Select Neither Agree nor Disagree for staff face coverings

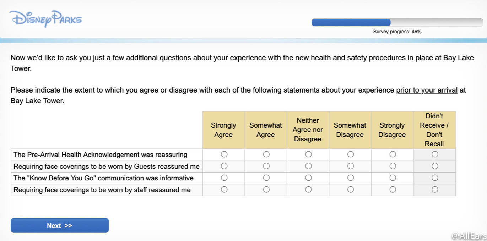tap(308, 190)
